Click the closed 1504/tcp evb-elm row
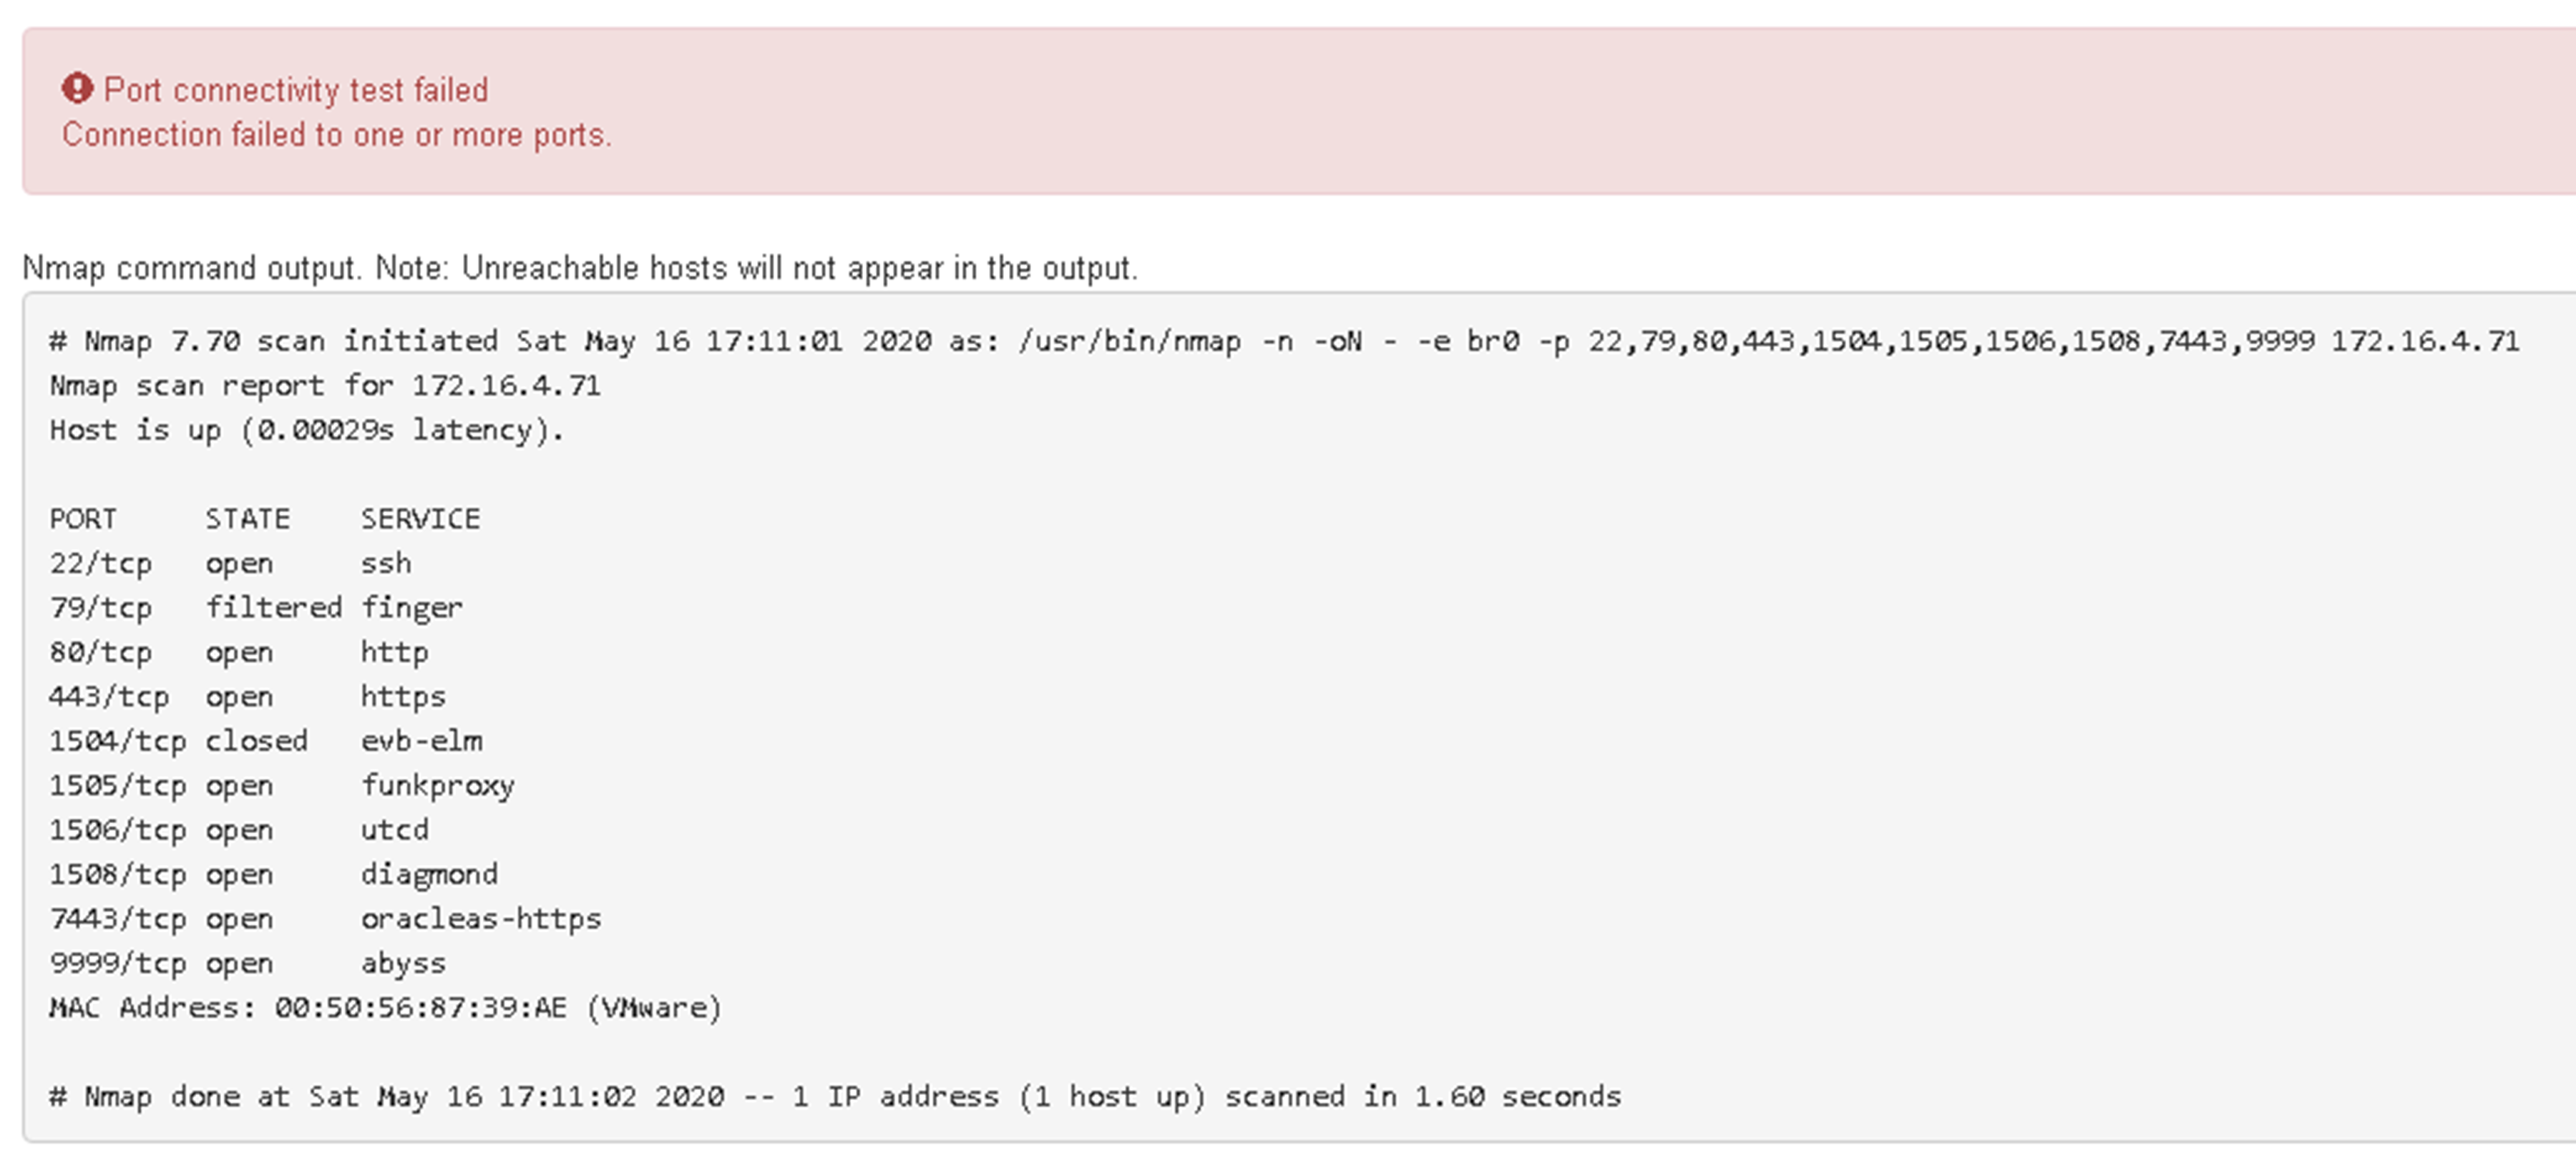 265,741
